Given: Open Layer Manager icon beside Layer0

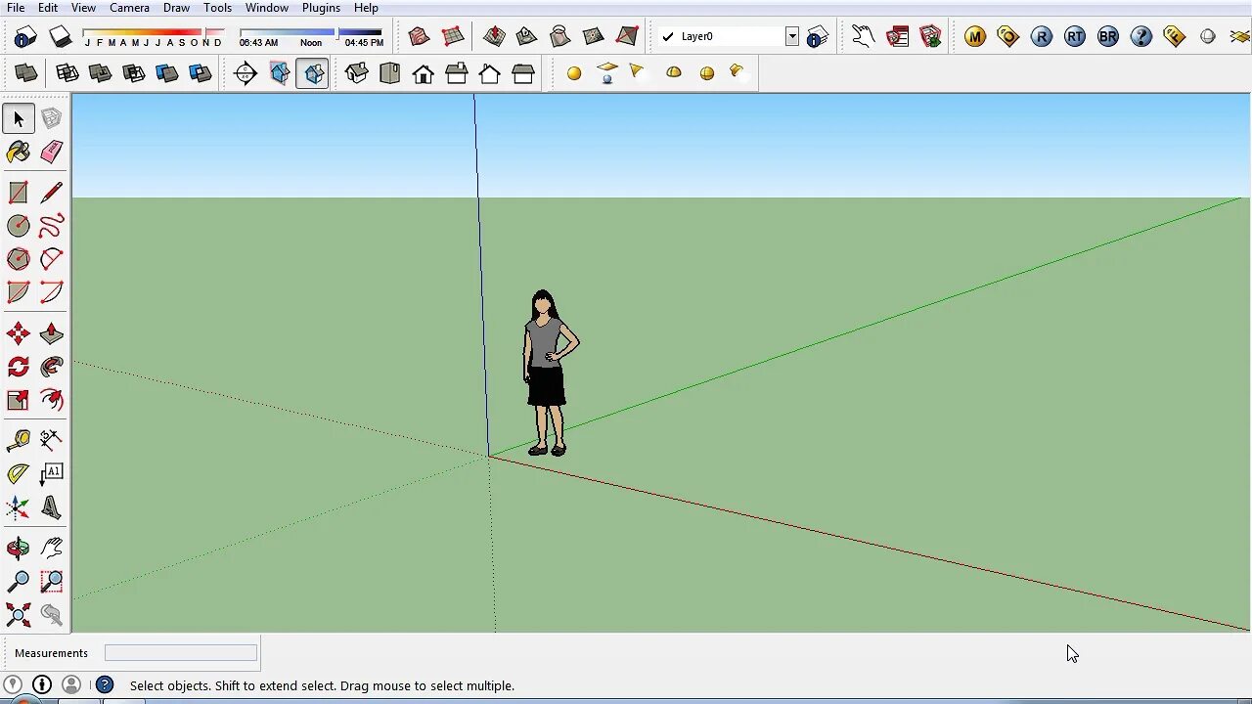Looking at the screenshot, I should tap(818, 37).
